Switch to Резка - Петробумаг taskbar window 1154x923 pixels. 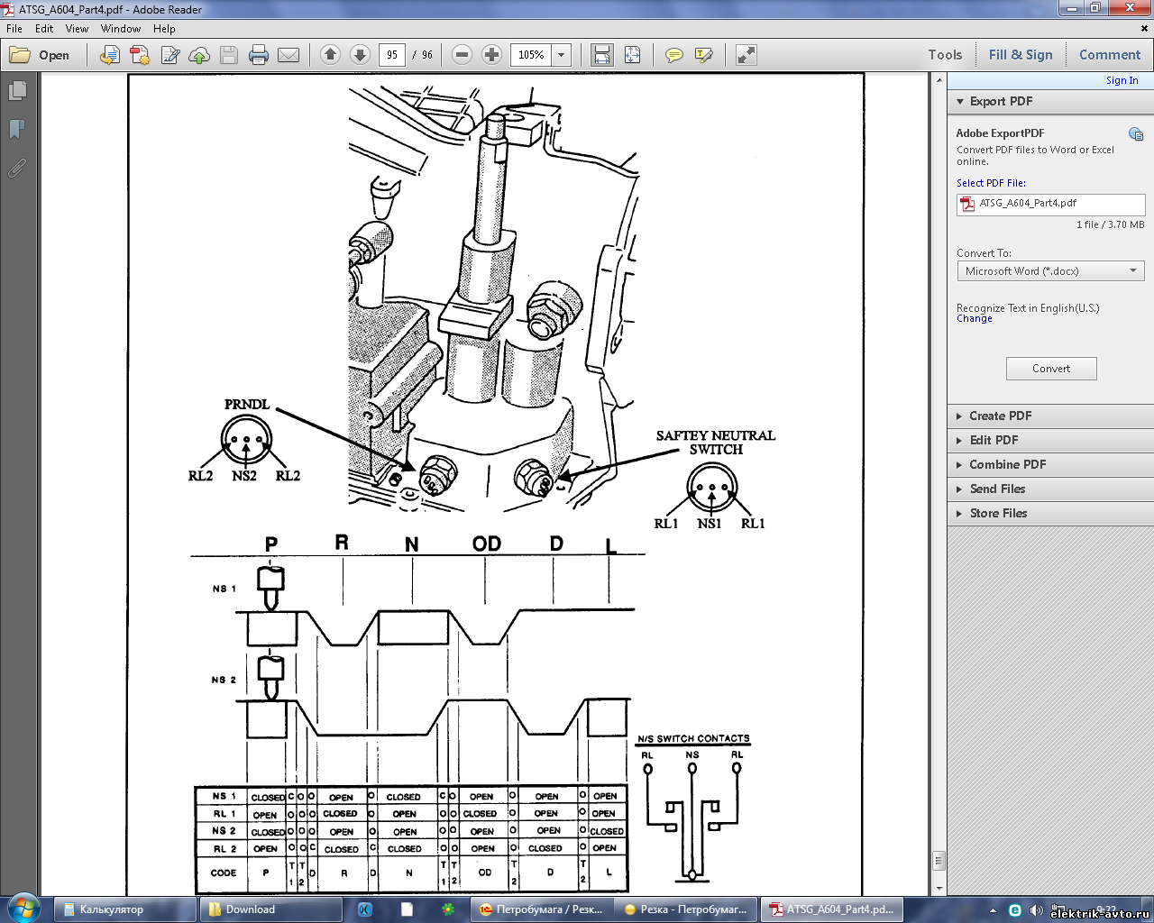coord(687,909)
